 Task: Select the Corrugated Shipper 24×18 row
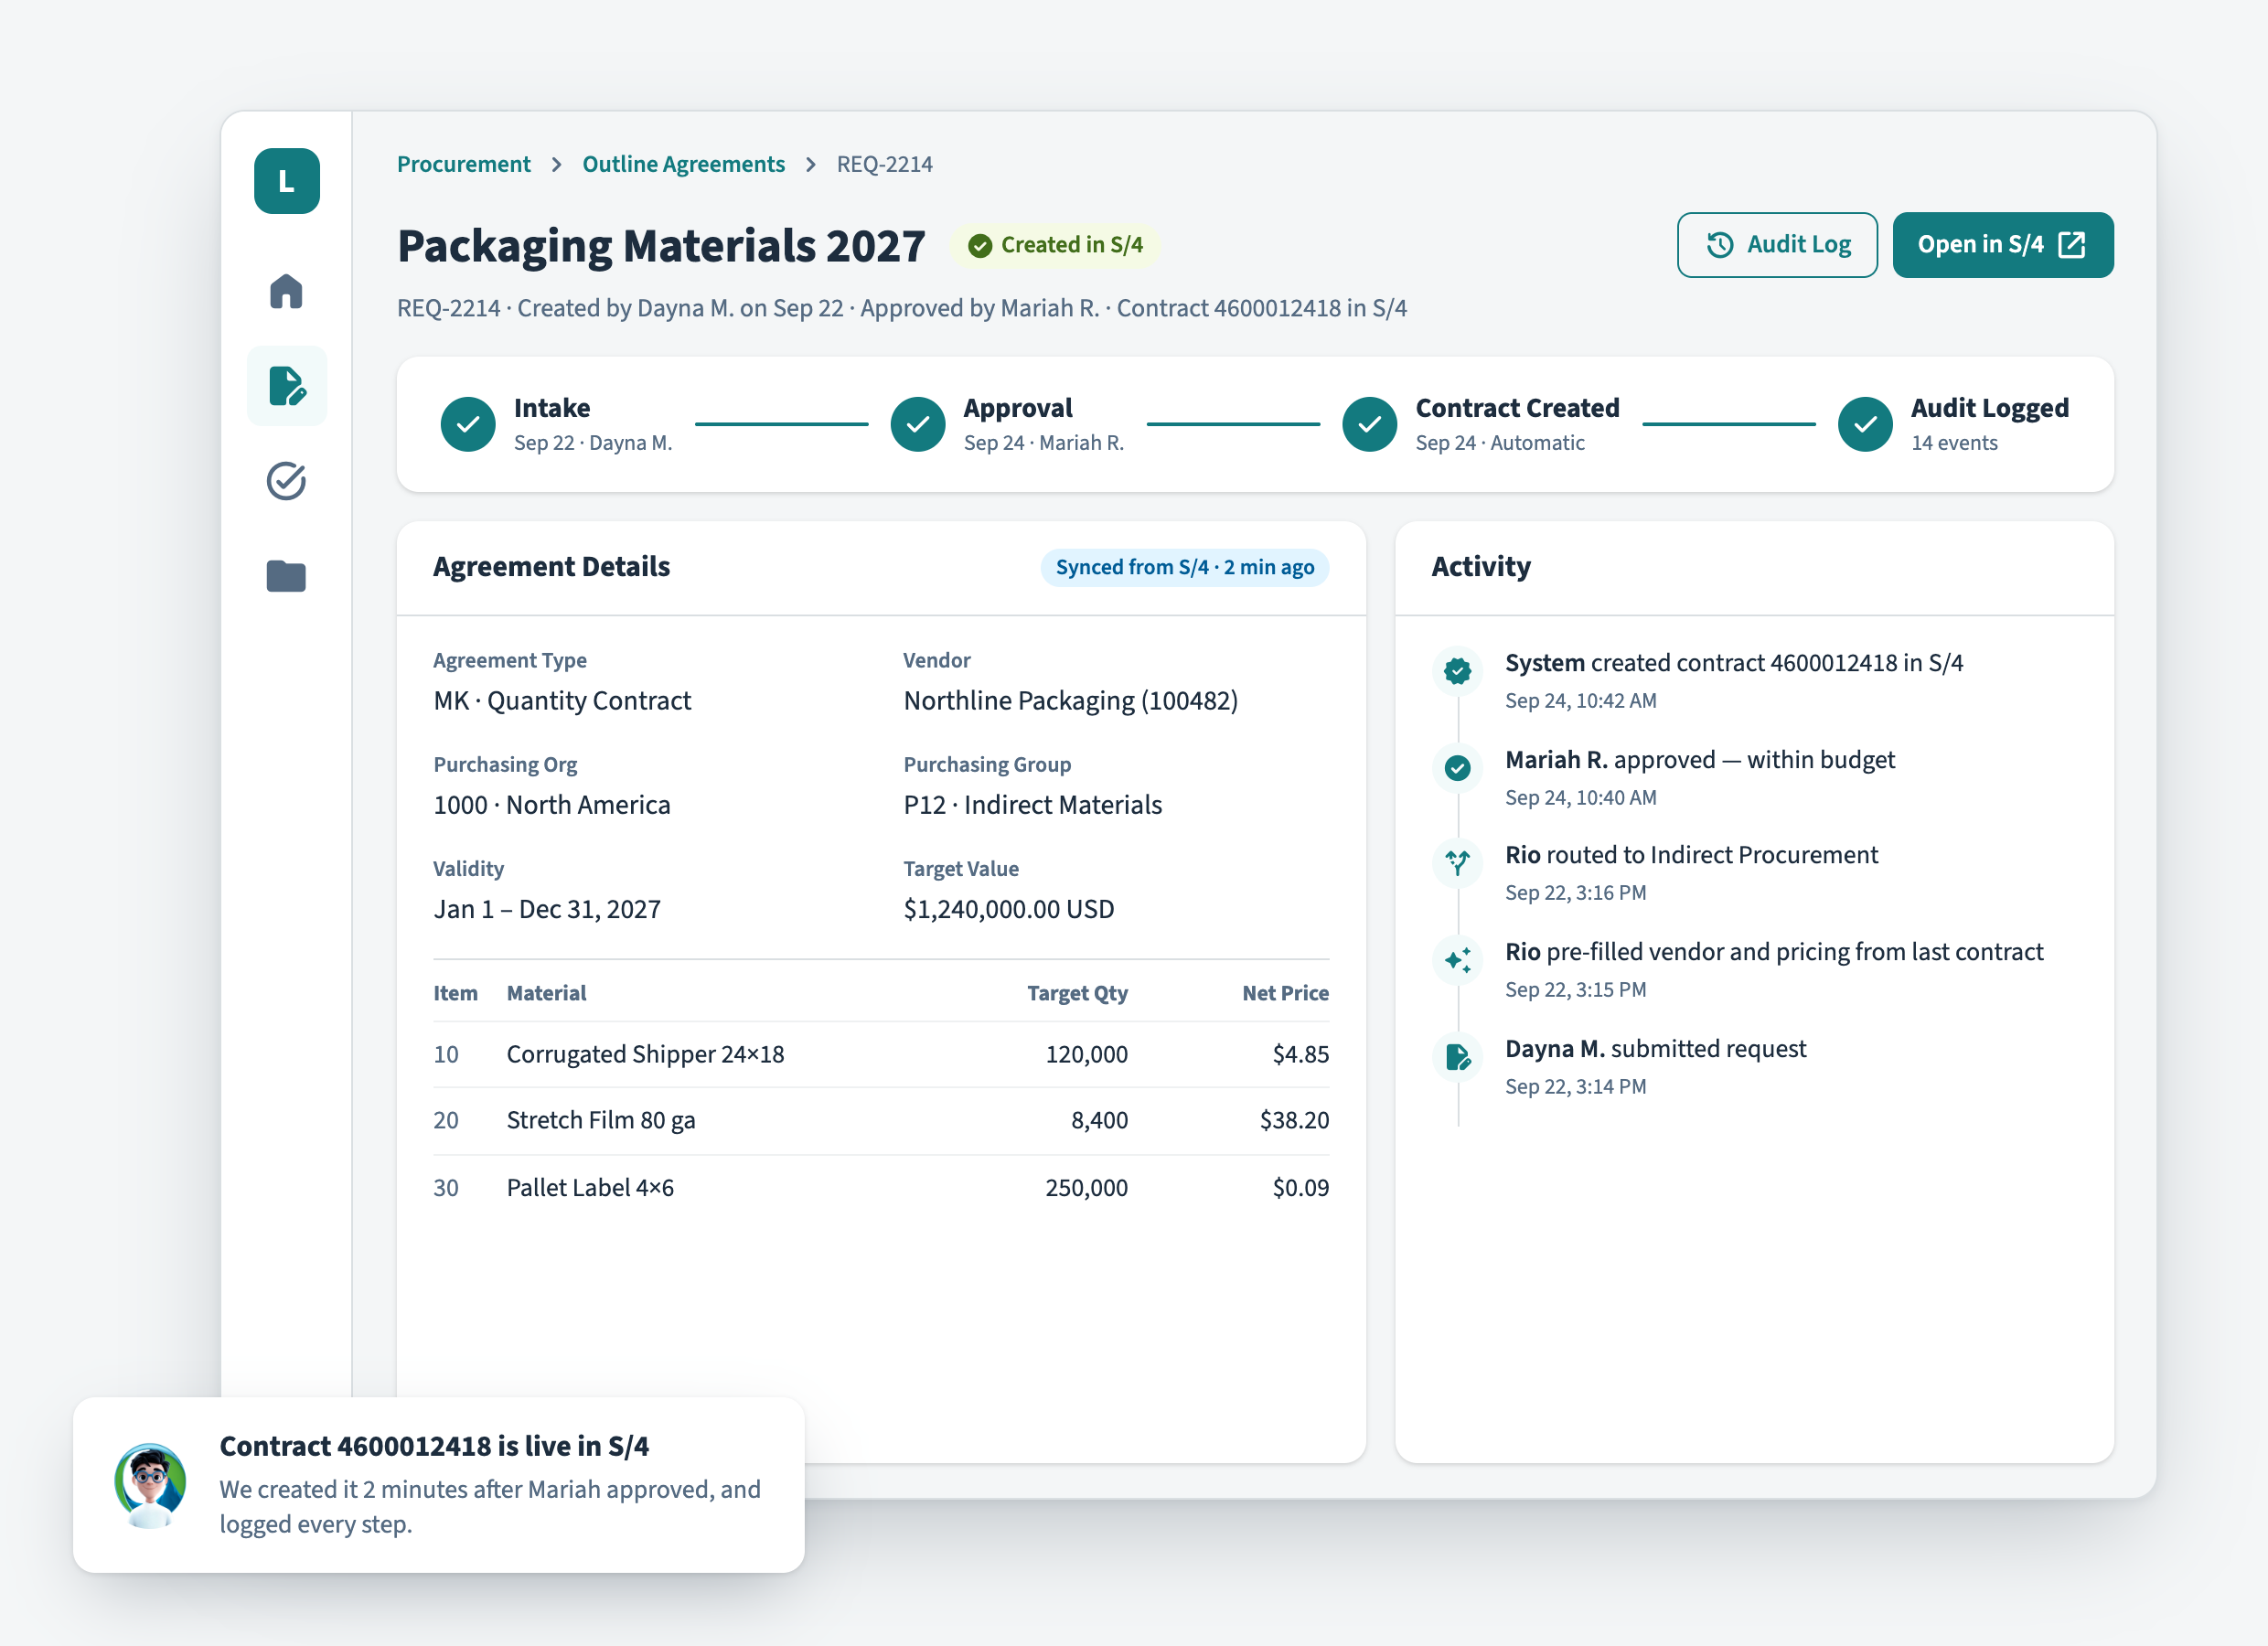[x=881, y=1054]
